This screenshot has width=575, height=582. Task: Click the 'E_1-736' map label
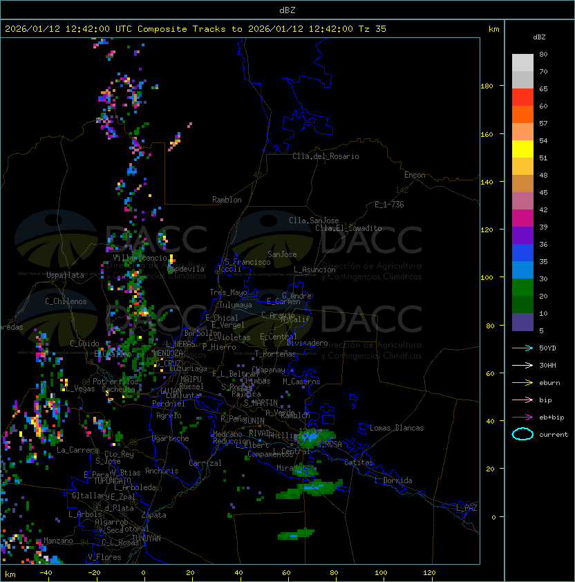(x=389, y=204)
